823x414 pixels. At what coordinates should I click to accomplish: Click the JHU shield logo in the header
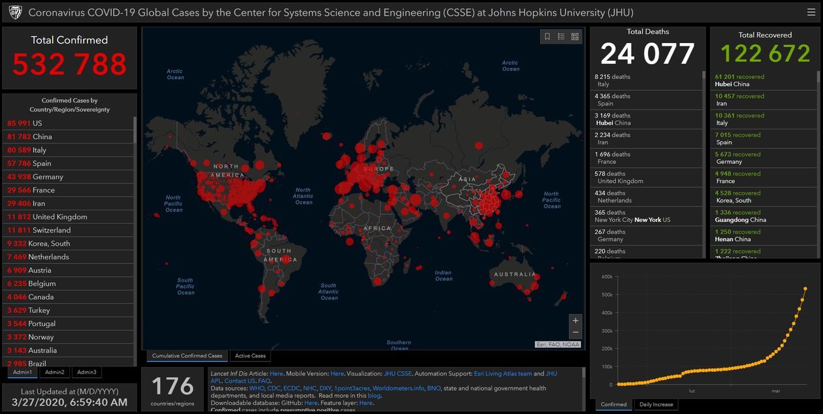15,12
